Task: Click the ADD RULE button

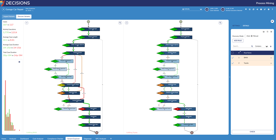Action: [x=238, y=41]
